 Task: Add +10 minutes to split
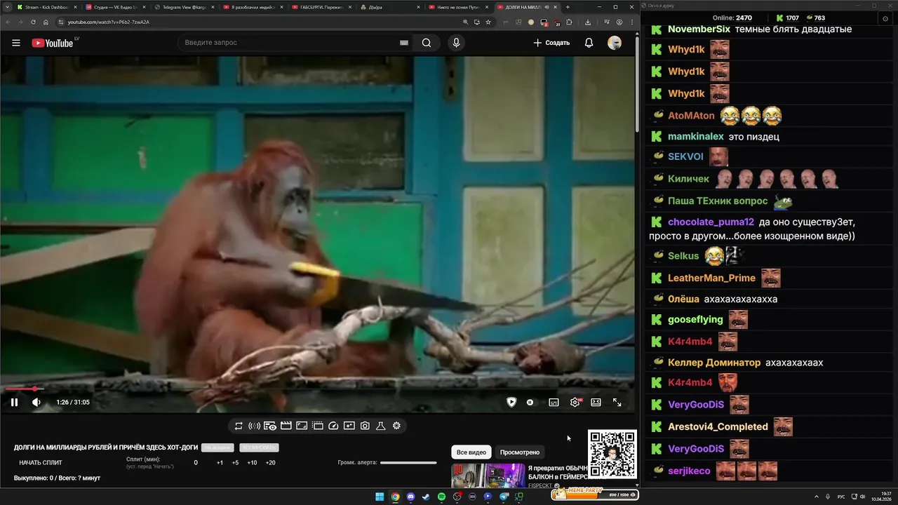(252, 463)
